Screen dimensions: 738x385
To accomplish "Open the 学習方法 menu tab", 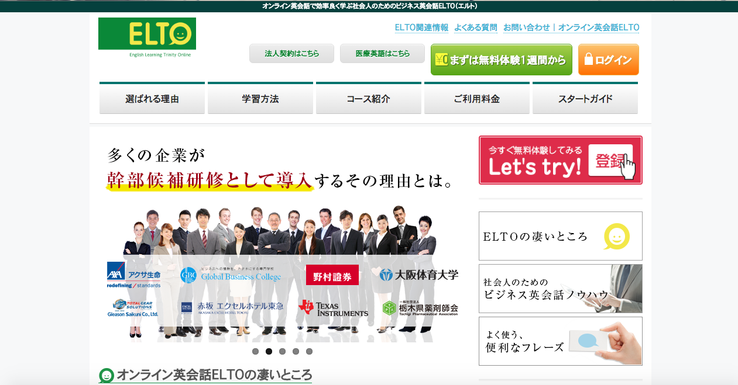I will (260, 98).
